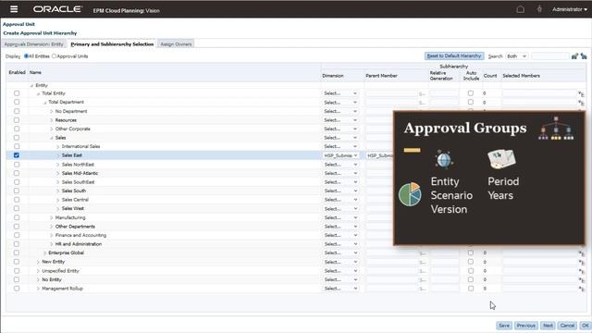This screenshot has width=592, height=333.
Task: Switch to the Assign Owners tab
Action: (176, 44)
